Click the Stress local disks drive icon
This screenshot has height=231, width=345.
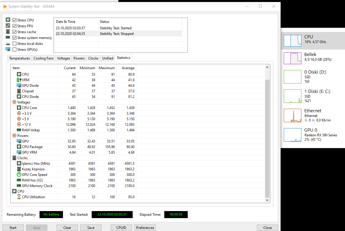point(8,44)
